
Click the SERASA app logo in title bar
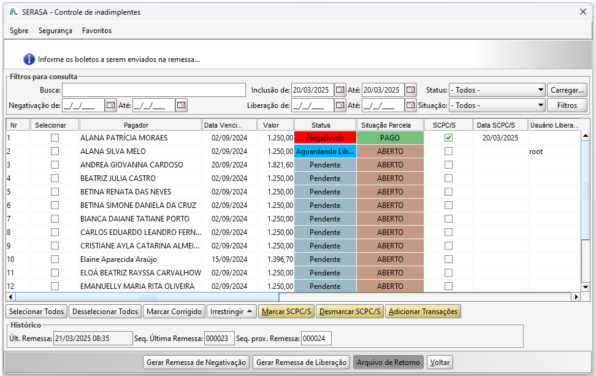click(x=13, y=12)
